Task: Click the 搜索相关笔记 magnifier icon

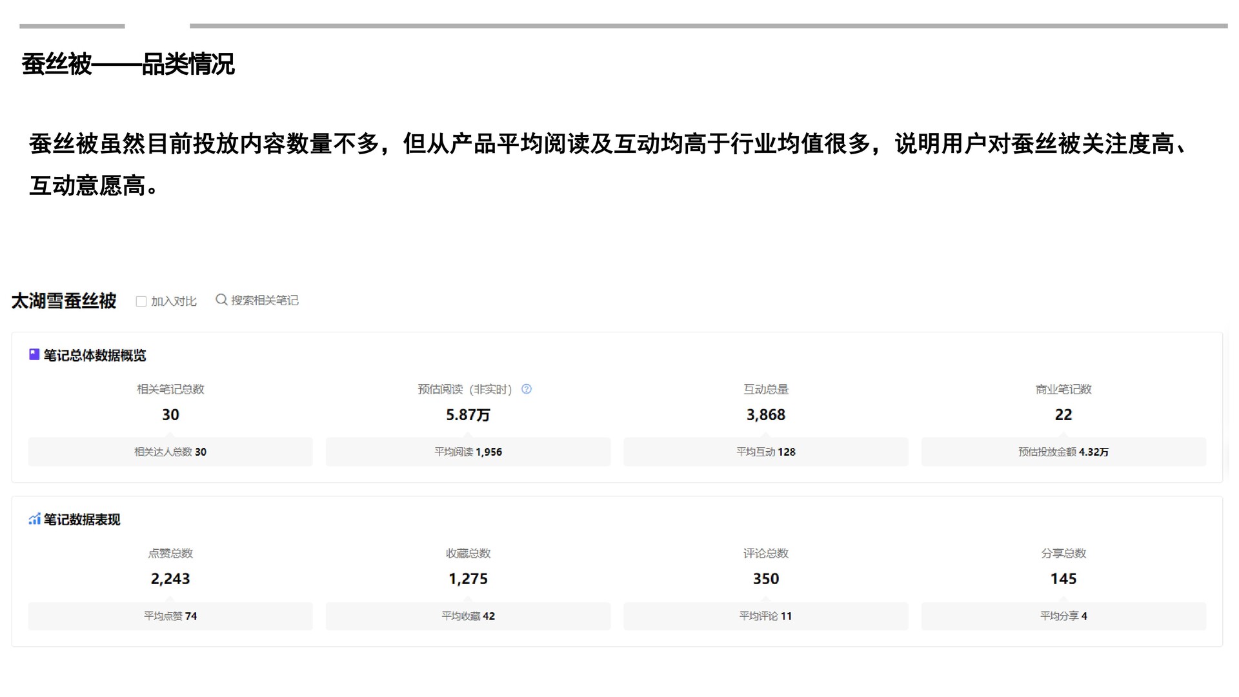Action: pyautogui.click(x=221, y=300)
